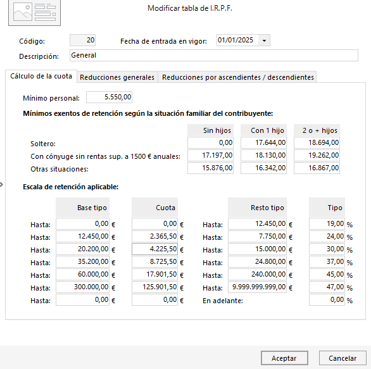Viewport: 371px width, 369px height.
Task: Open the Reducciones generales tab
Action: point(117,77)
